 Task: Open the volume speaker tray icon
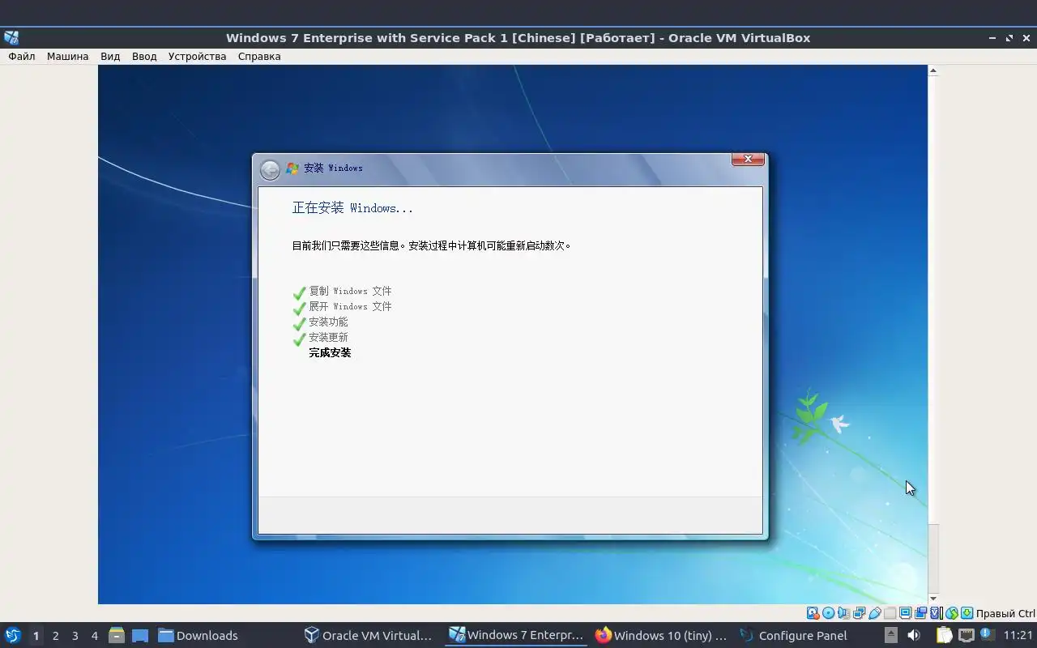coord(913,635)
